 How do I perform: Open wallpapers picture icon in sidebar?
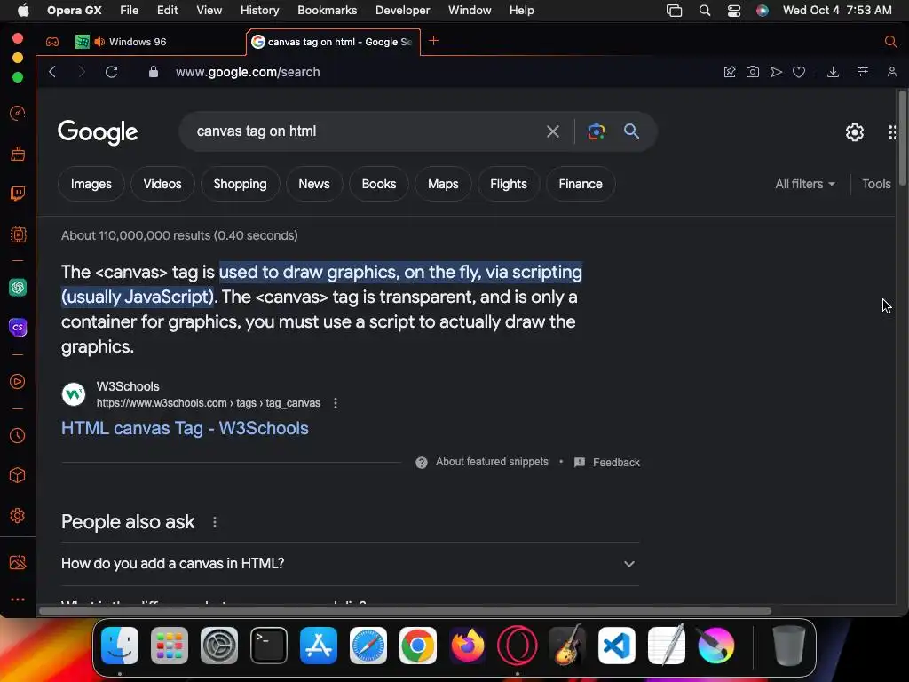18,562
